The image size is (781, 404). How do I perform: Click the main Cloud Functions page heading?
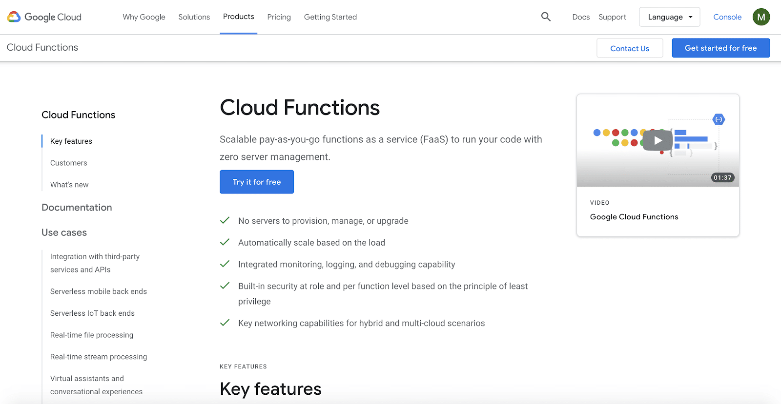click(300, 108)
